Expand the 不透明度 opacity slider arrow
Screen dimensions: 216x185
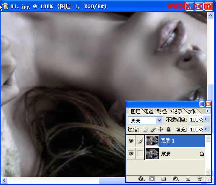[x=206, y=119]
